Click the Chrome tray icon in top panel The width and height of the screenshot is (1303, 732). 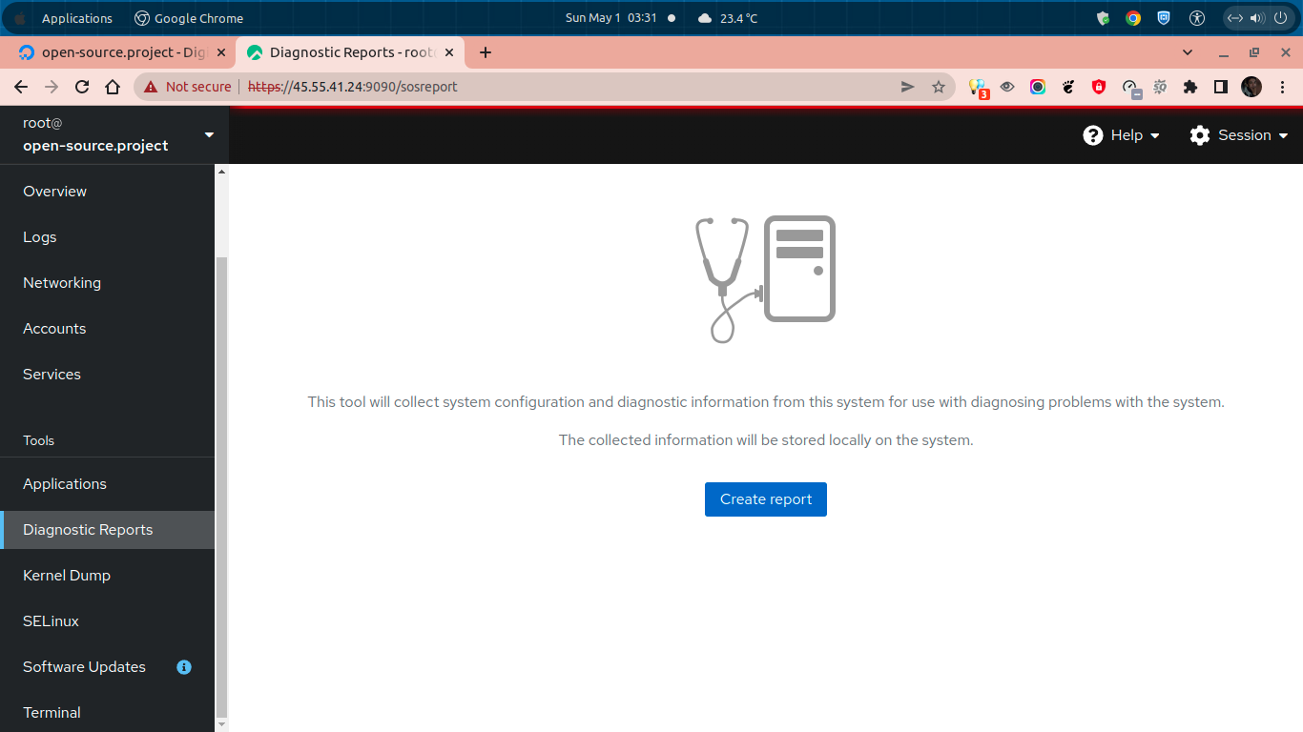coord(1133,18)
